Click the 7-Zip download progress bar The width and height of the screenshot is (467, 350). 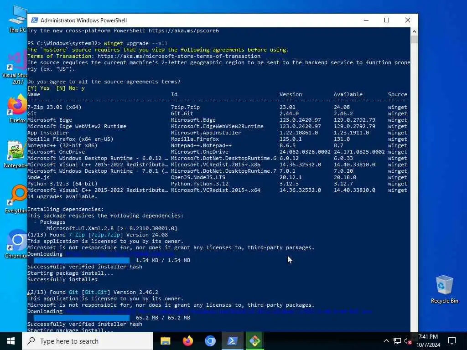pos(82,260)
